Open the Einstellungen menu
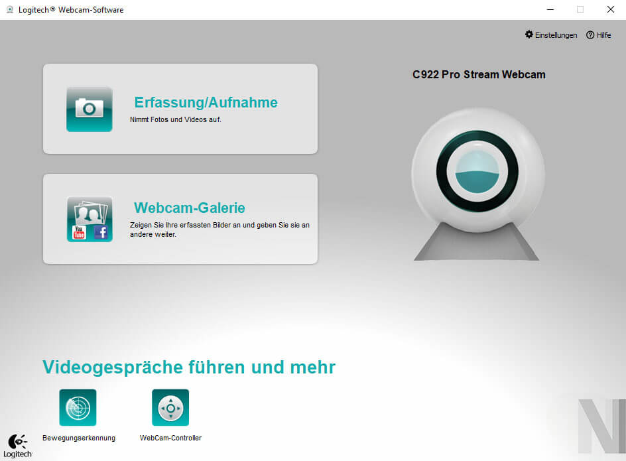626x461 pixels. pyautogui.click(x=556, y=34)
